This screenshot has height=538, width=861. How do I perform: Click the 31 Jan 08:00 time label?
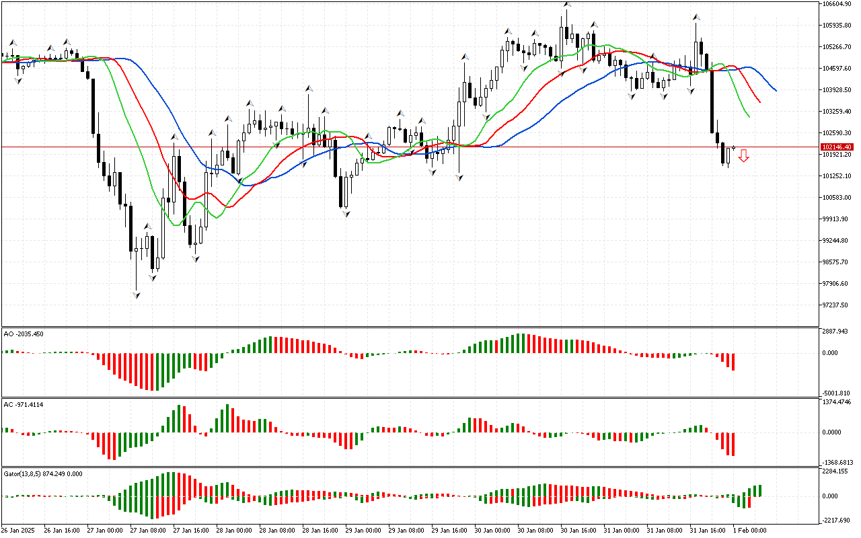coord(663,531)
